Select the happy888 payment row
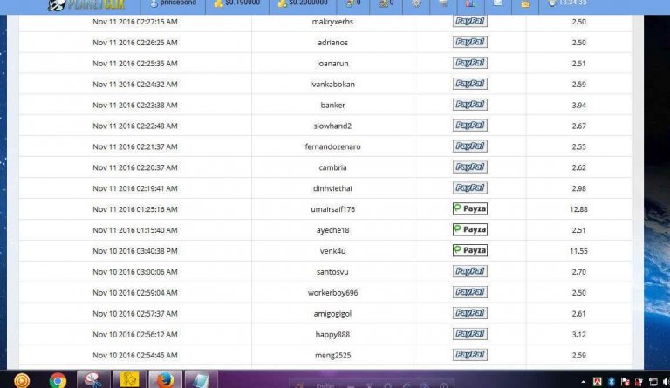This screenshot has width=670, height=388. coord(332,334)
